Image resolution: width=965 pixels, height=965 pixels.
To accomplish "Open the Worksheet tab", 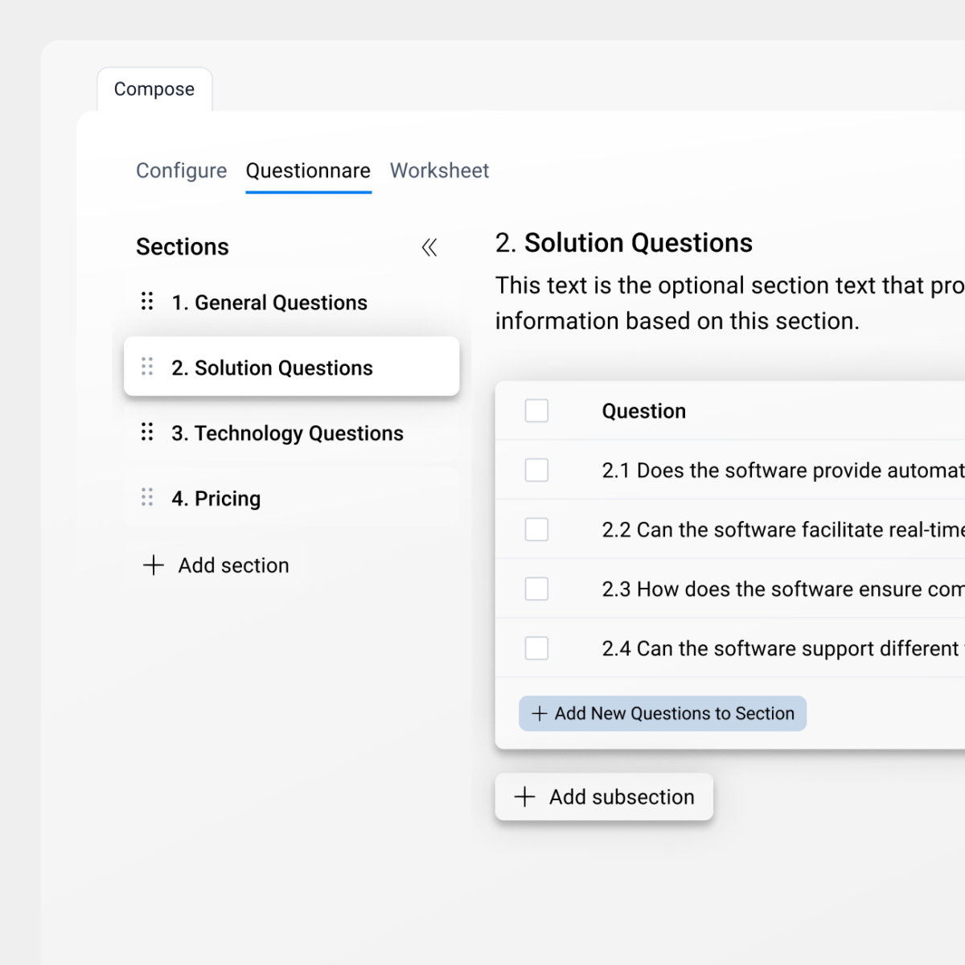I will [439, 170].
